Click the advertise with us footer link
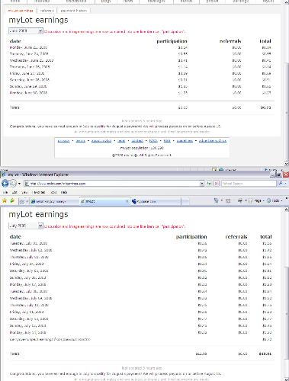Image resolution: width=289 pixels, height=381 pixels. pyautogui.click(x=213, y=141)
